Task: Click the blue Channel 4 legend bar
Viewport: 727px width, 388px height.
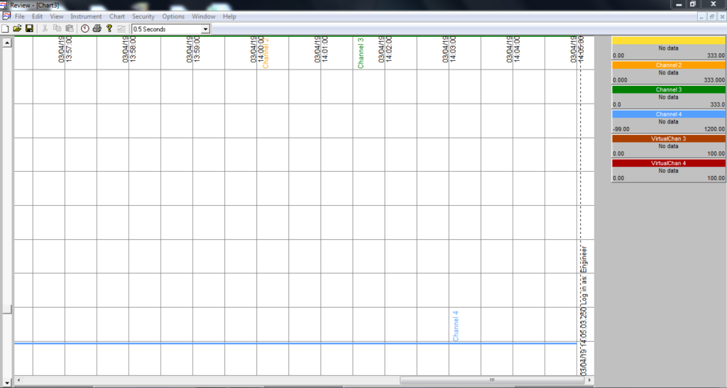Action: tap(668, 114)
